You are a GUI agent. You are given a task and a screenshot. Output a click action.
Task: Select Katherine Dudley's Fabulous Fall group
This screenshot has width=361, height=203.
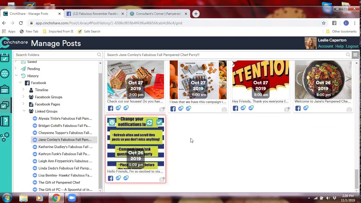(65, 147)
